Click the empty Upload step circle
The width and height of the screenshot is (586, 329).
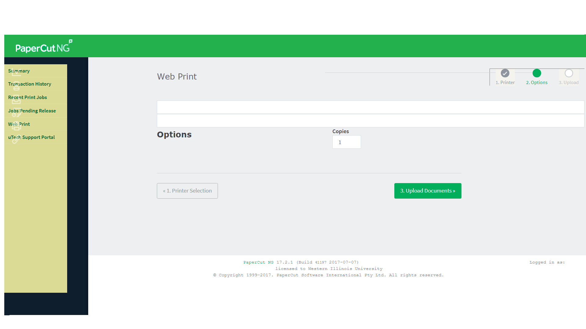coord(569,73)
